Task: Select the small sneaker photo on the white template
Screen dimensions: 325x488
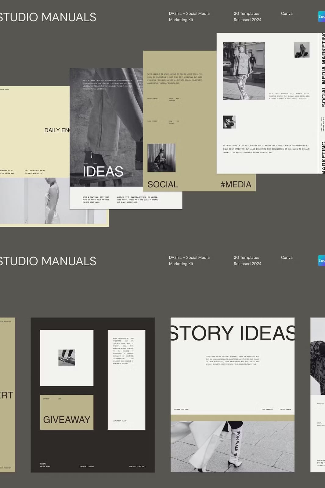Action: pyautogui.click(x=229, y=122)
